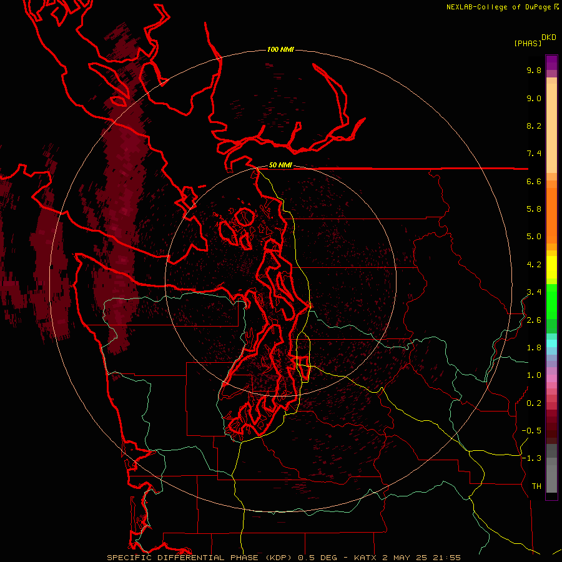Click the 7.4 scale value

pyautogui.click(x=534, y=154)
